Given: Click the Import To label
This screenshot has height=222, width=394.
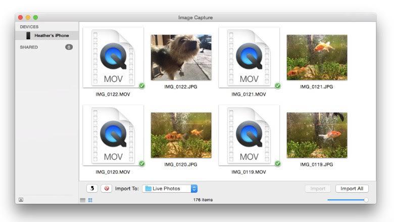Looking at the screenshot, I should [127, 188].
